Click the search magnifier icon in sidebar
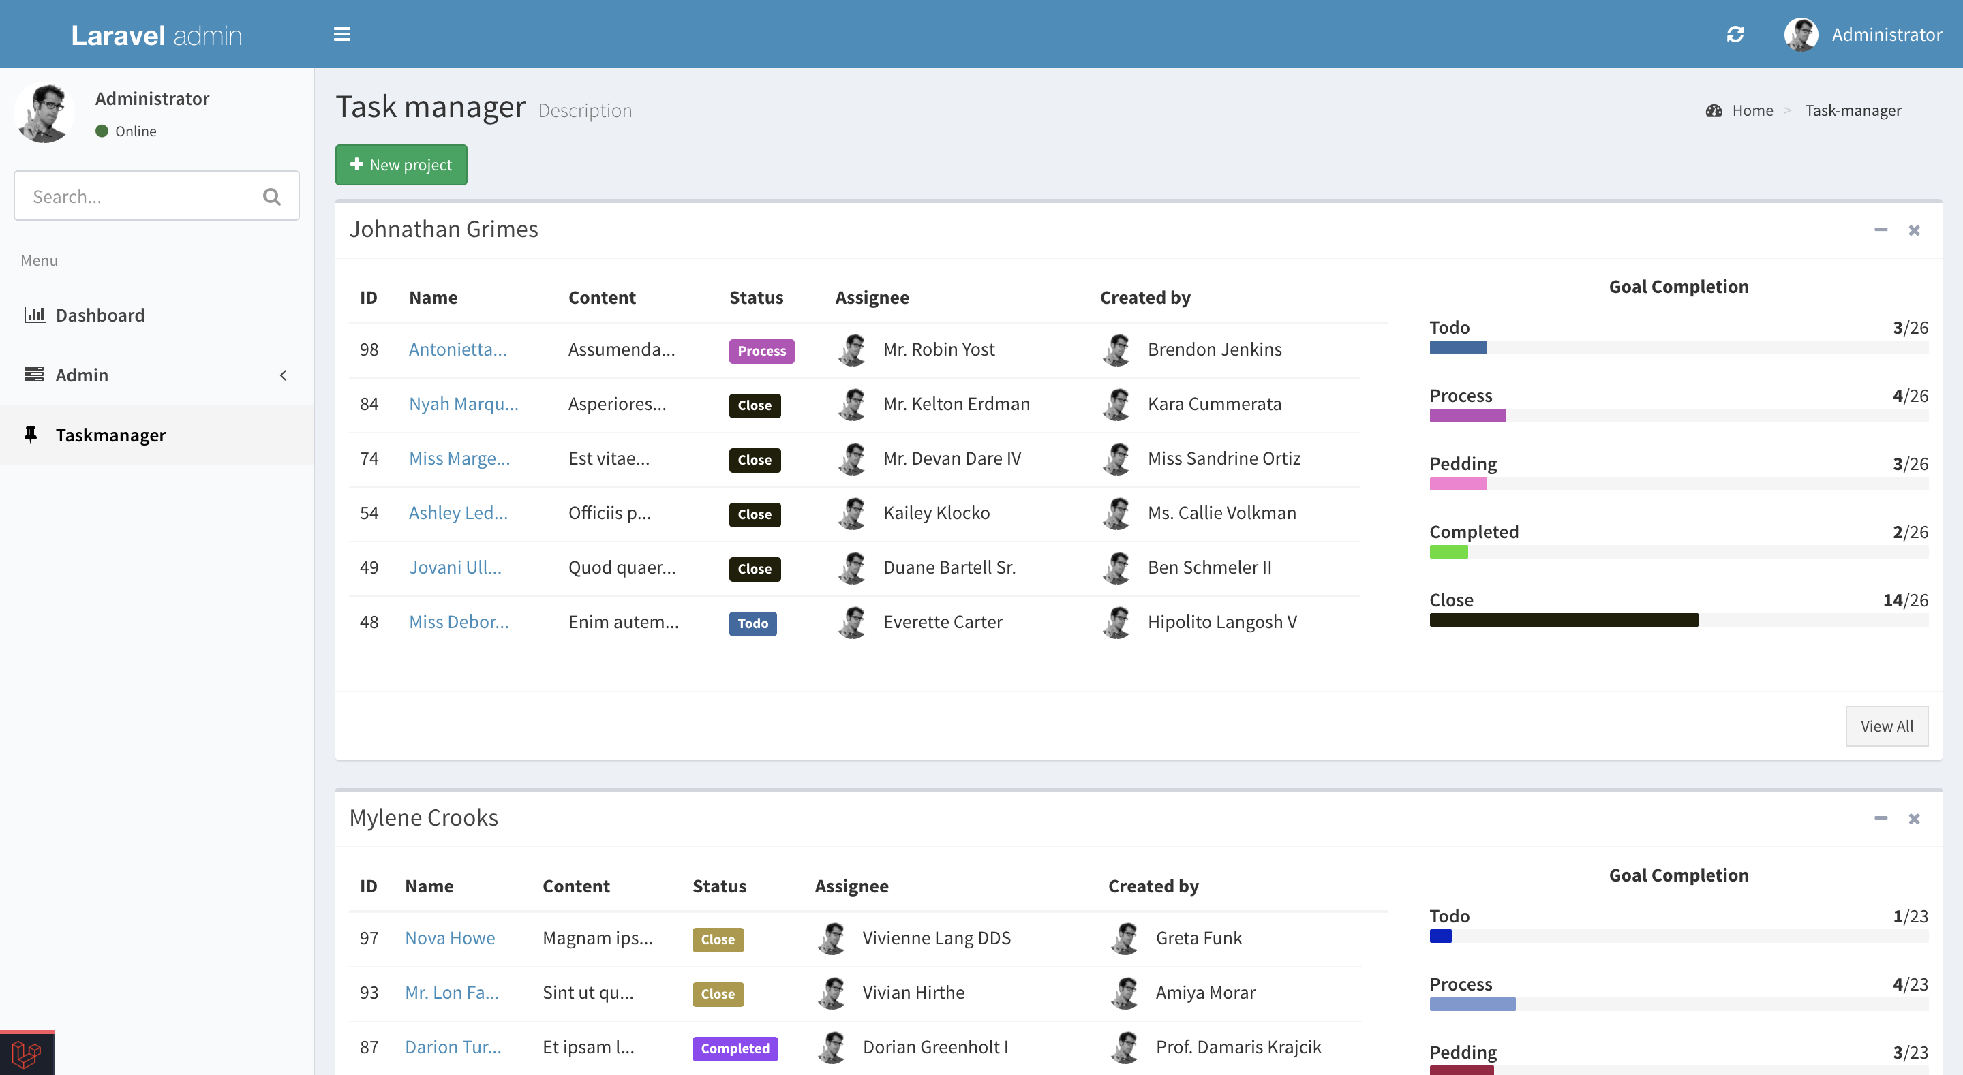 271,197
